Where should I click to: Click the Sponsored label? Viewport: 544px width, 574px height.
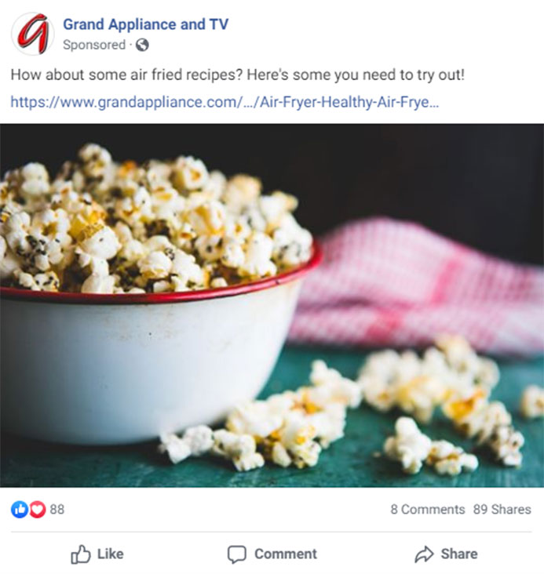(94, 45)
